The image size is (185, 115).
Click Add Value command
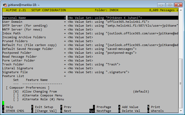tap(128, 107)
